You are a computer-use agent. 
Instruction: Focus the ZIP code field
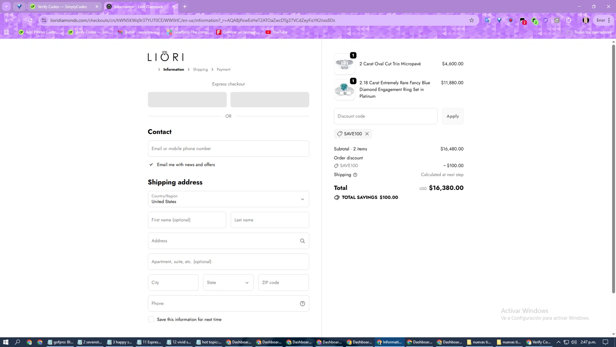click(283, 282)
